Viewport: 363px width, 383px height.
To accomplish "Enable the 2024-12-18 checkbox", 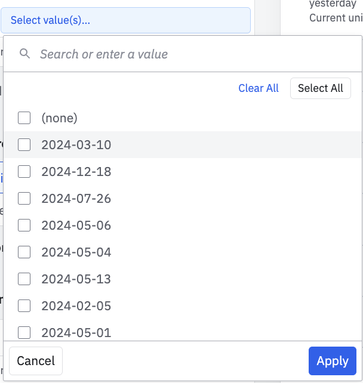I will point(24,172).
